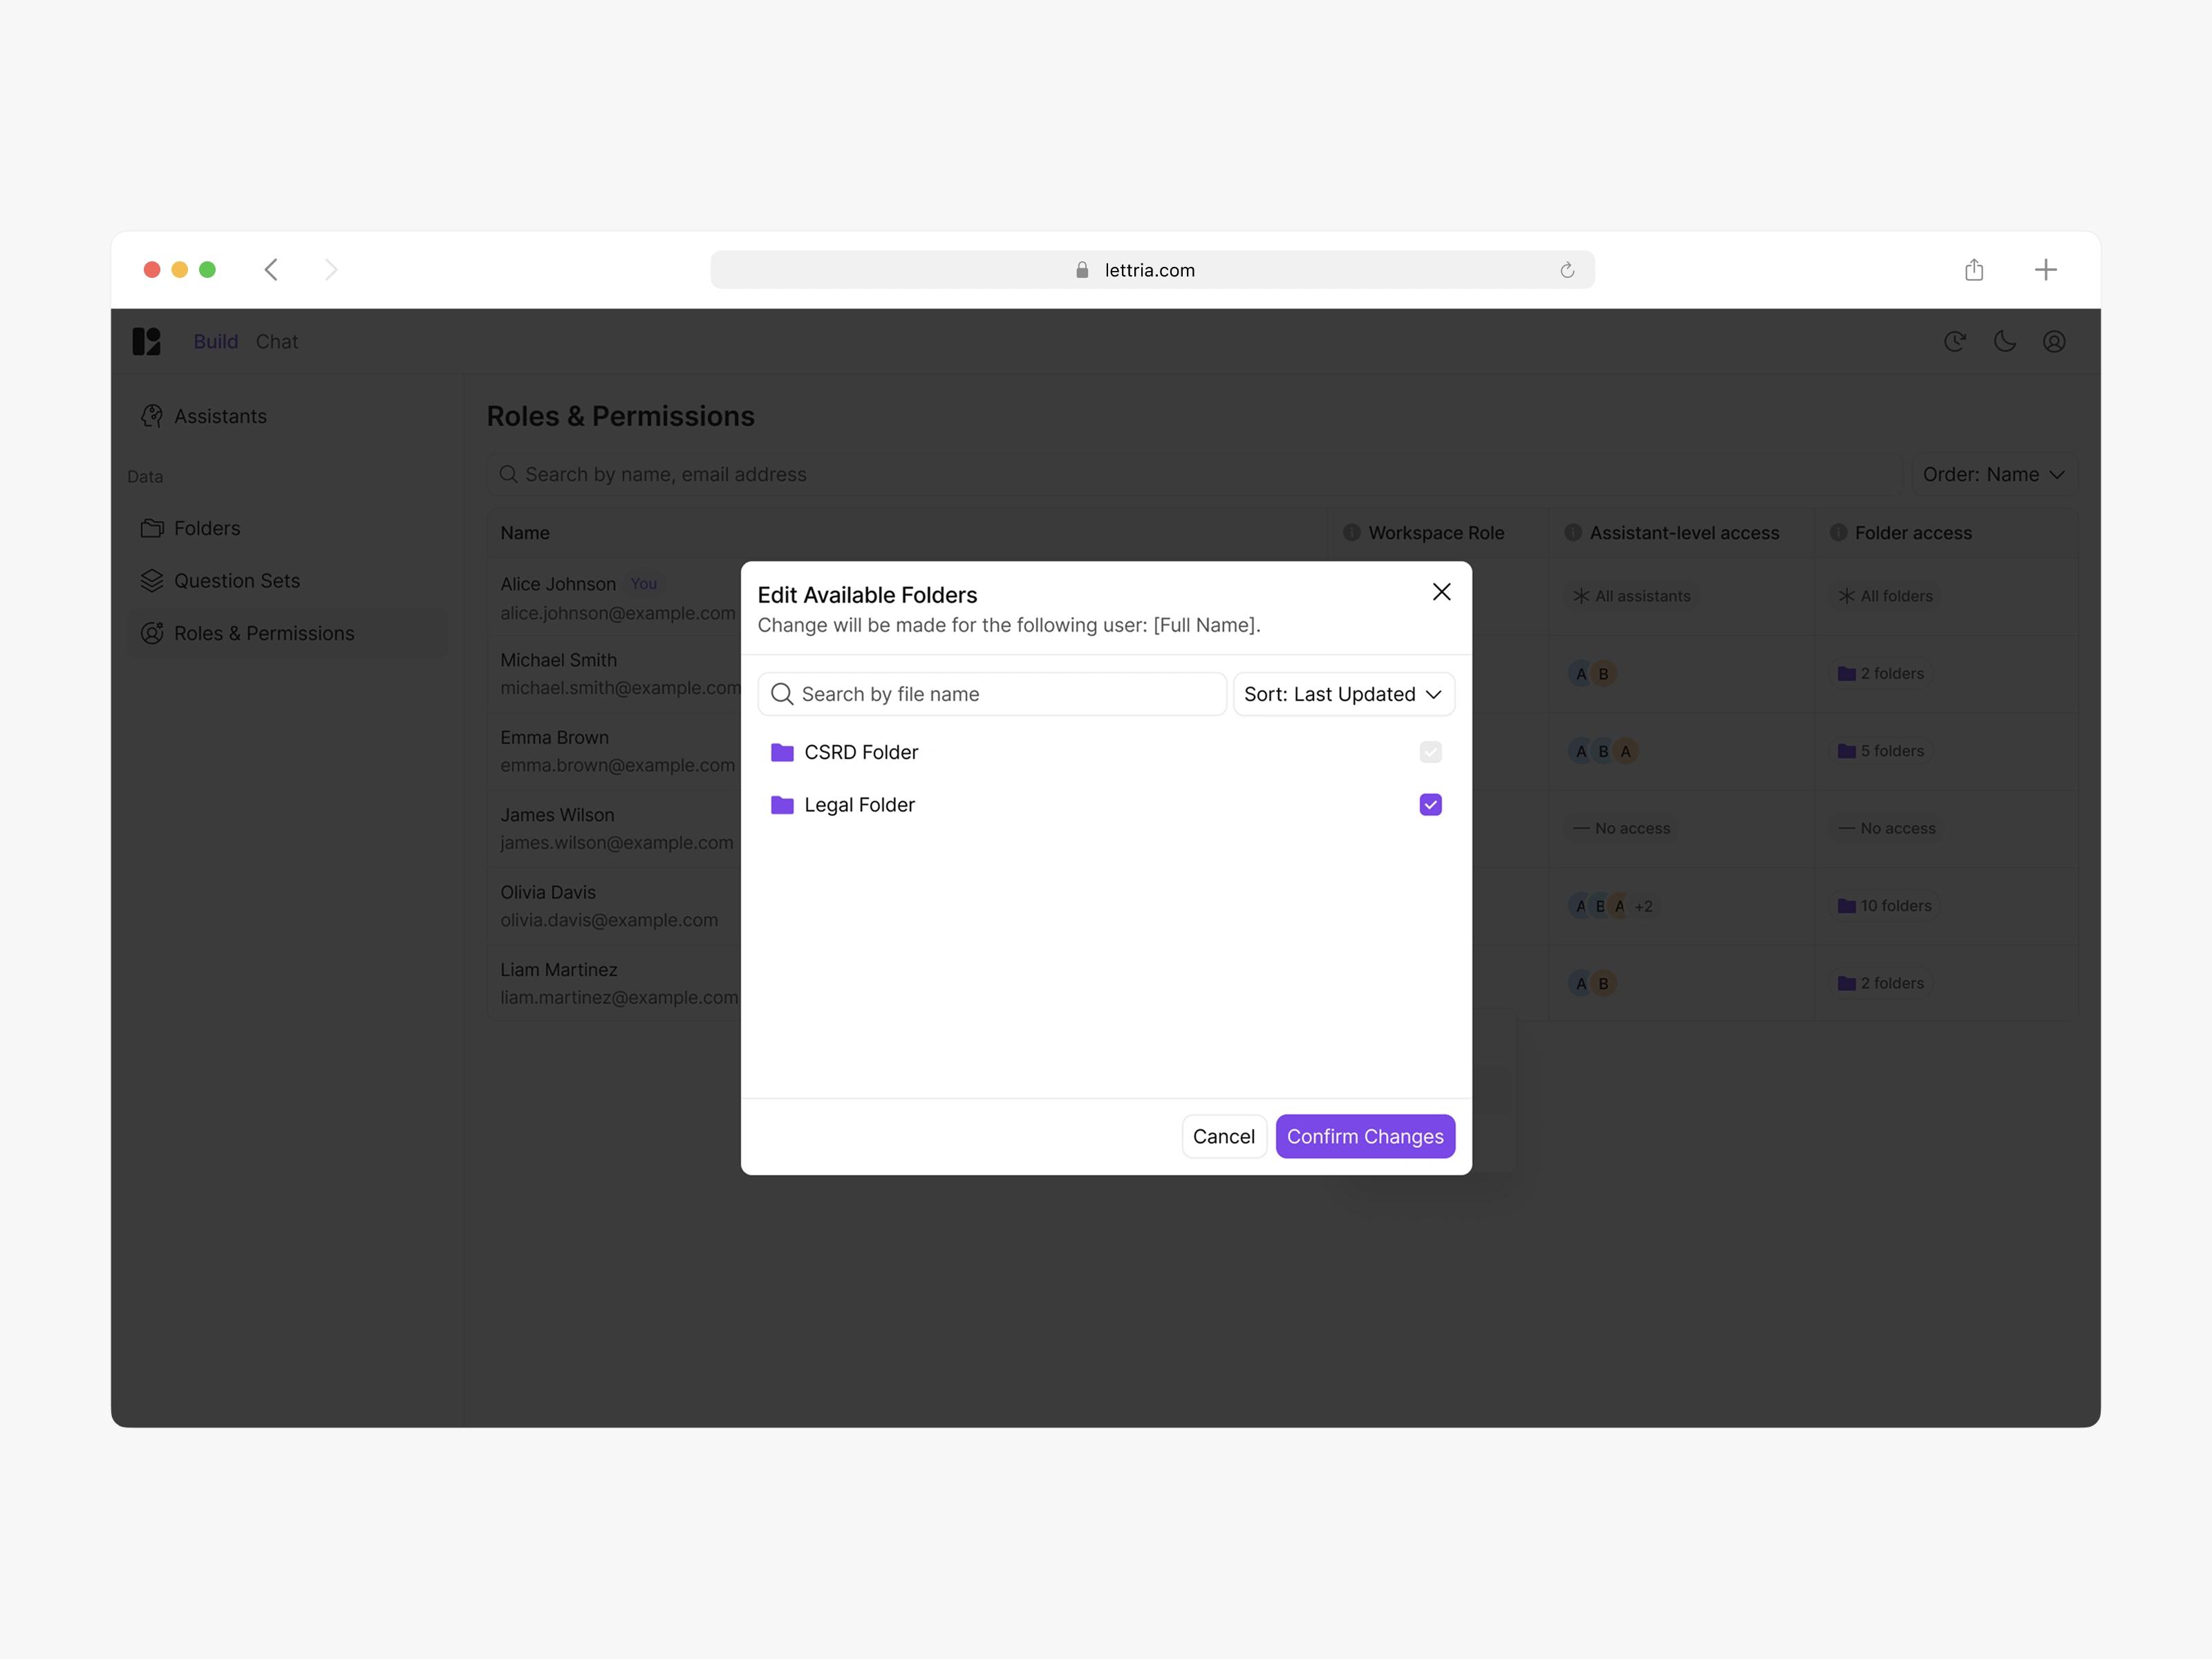The height and width of the screenshot is (1659, 2212).
Task: Select the CSRD Folder purple folder icon
Action: click(782, 752)
